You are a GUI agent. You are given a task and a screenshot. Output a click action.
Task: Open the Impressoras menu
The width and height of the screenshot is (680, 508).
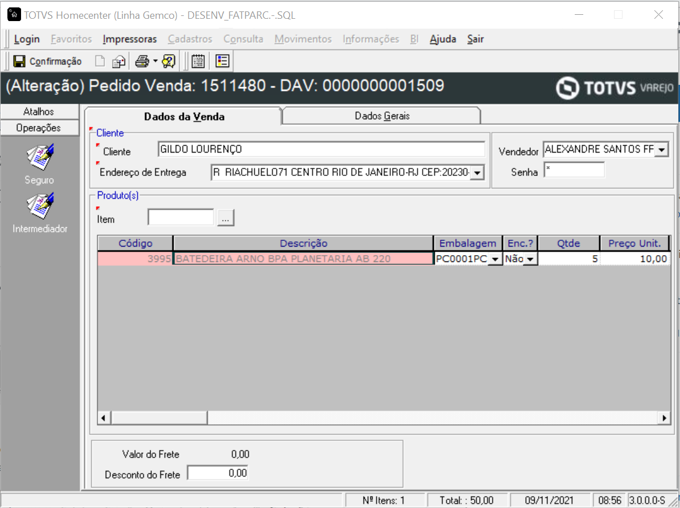(x=130, y=39)
